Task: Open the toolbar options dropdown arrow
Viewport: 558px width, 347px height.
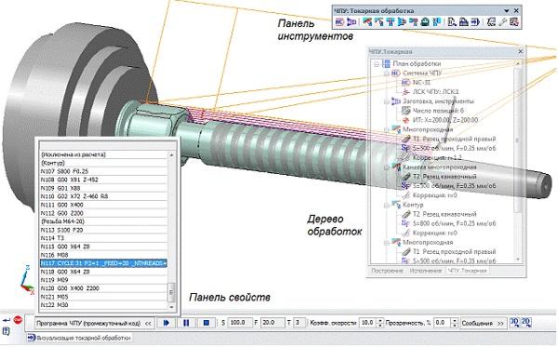Action: [x=507, y=11]
